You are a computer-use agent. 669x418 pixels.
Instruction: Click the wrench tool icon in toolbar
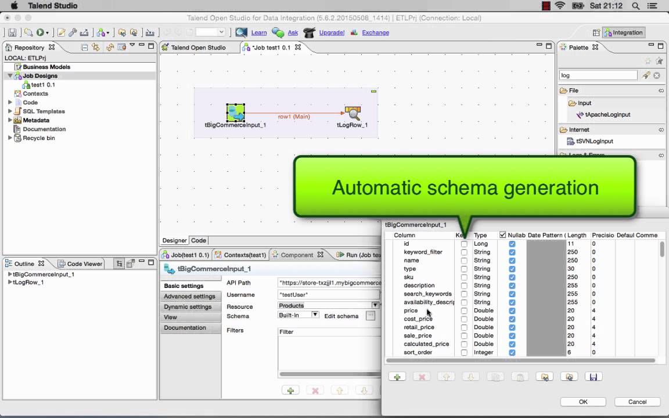pyautogui.click(x=73, y=33)
